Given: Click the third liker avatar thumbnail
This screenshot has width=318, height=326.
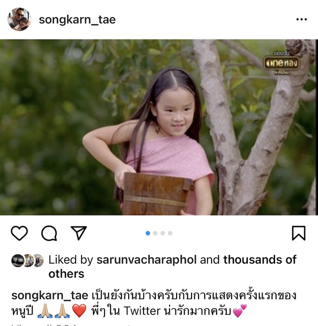Looking at the screenshot, I should coord(38,260).
